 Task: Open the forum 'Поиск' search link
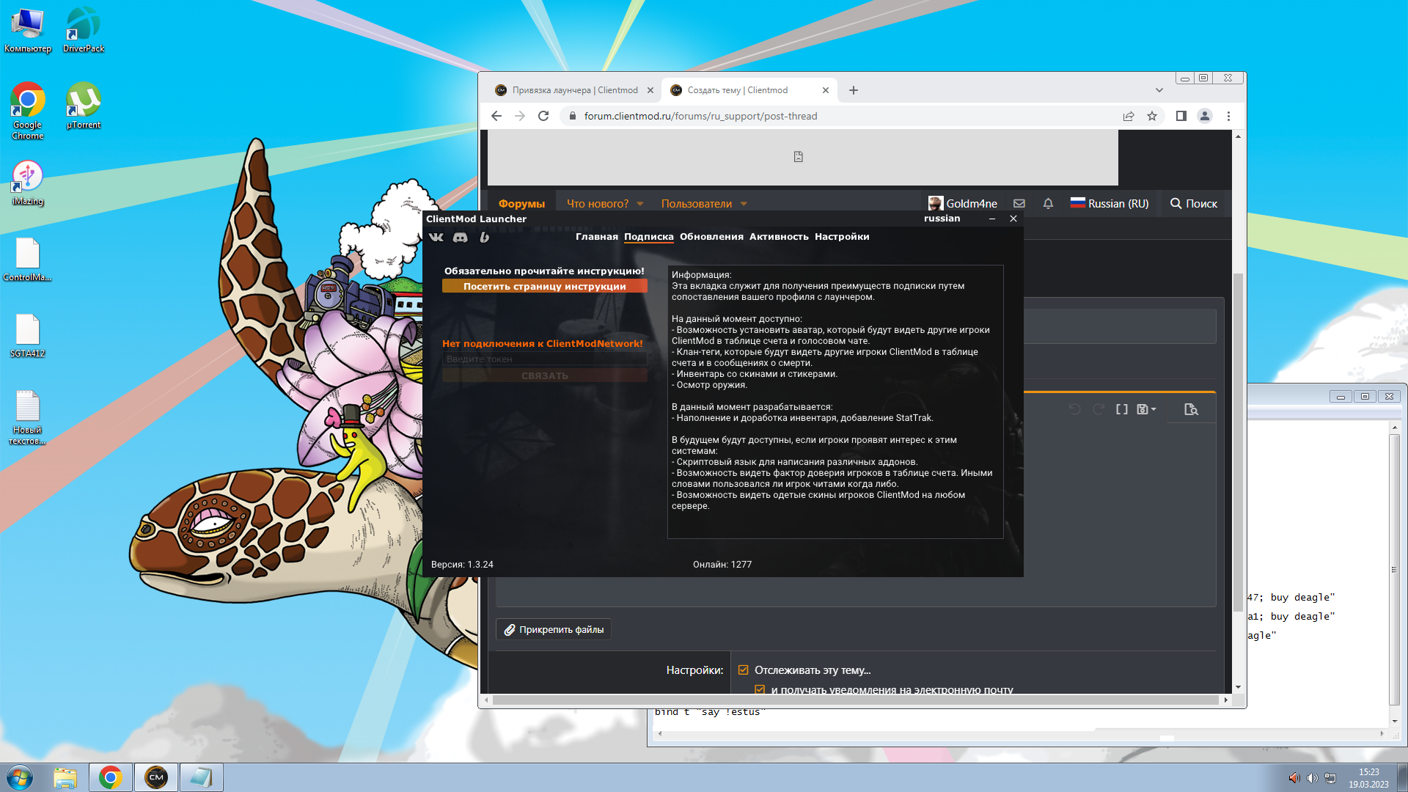coord(1194,204)
